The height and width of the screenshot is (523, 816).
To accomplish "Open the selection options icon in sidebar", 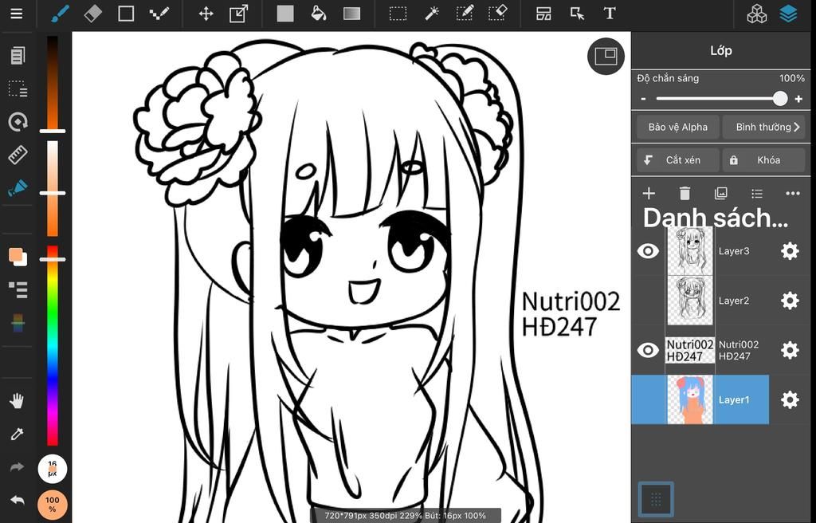I will pos(18,88).
